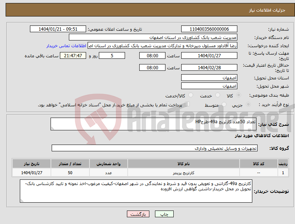
Task: Click the شرح کلی نیاز label
Action: tap(273, 124)
